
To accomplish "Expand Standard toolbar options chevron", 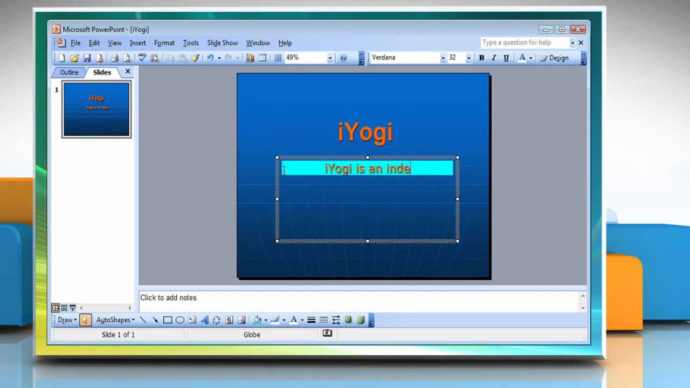I will pos(362,58).
